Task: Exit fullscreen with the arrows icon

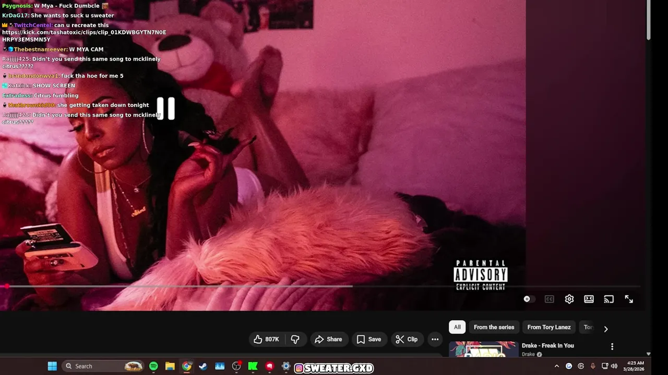Action: tap(629, 299)
